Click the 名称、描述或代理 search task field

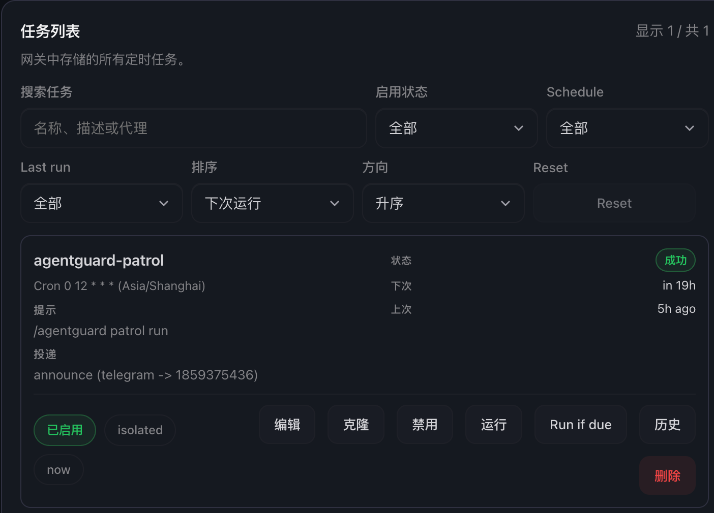[193, 128]
